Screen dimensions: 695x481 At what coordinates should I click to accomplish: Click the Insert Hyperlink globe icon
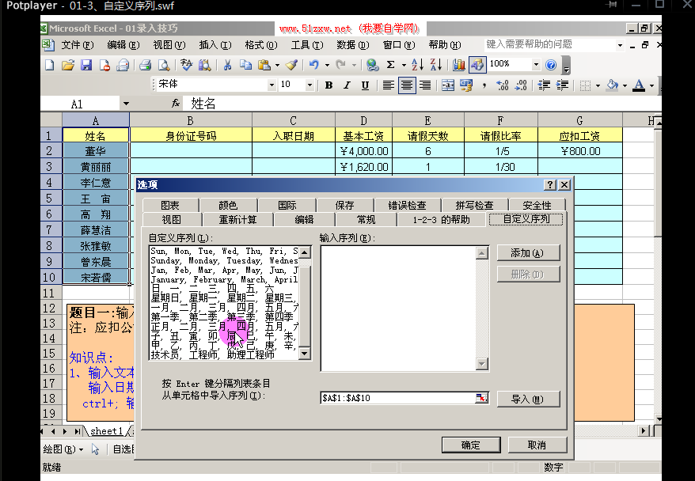[x=372, y=65]
